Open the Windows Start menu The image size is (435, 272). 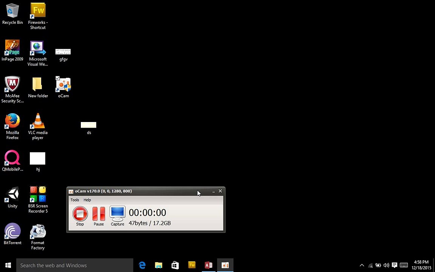click(x=8, y=265)
